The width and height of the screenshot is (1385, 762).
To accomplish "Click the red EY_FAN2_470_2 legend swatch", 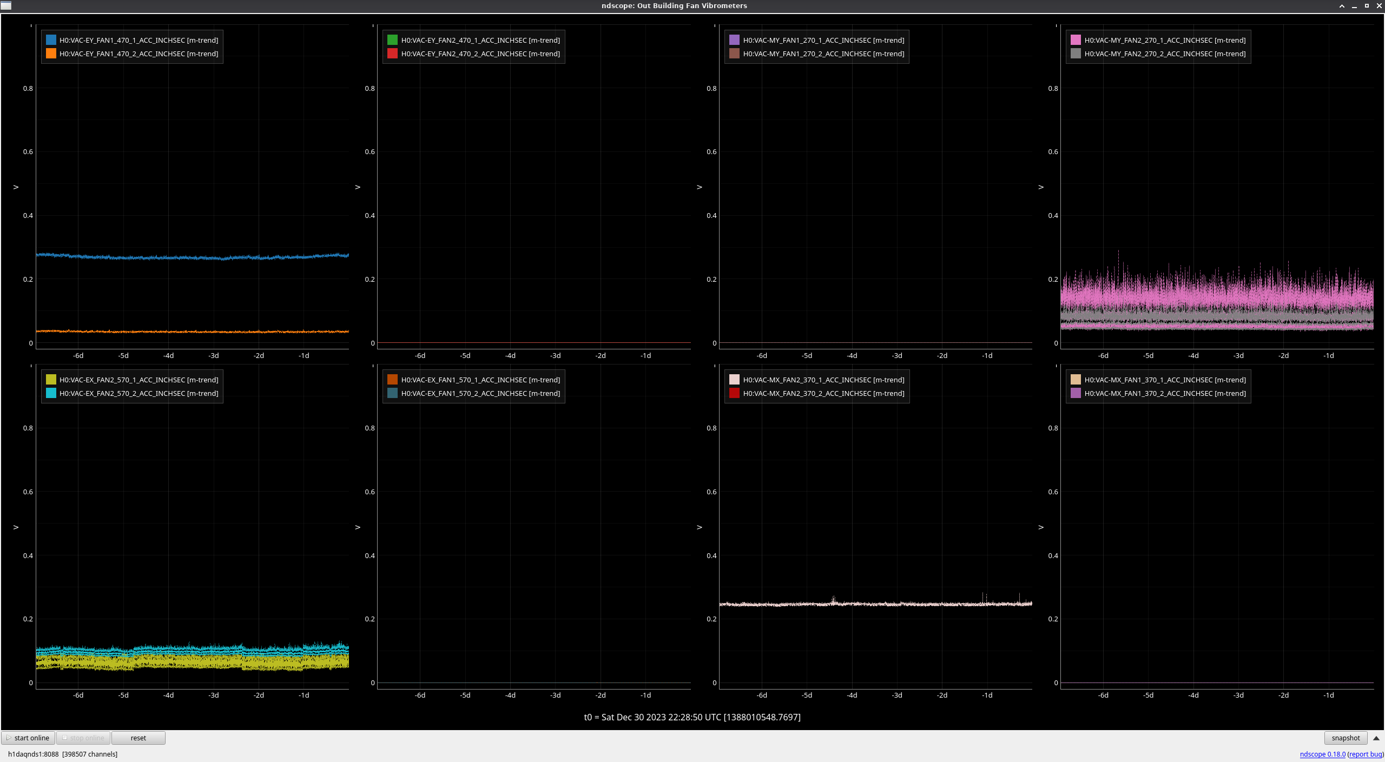I will coord(393,54).
